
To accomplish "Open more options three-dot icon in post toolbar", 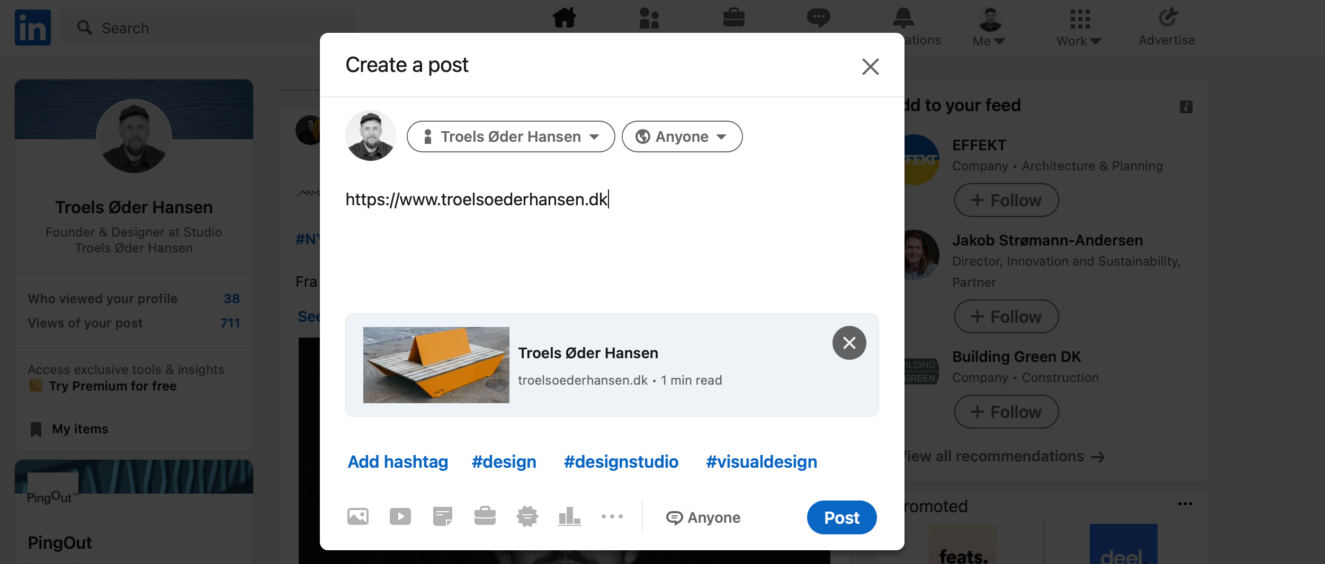I will coord(612,516).
